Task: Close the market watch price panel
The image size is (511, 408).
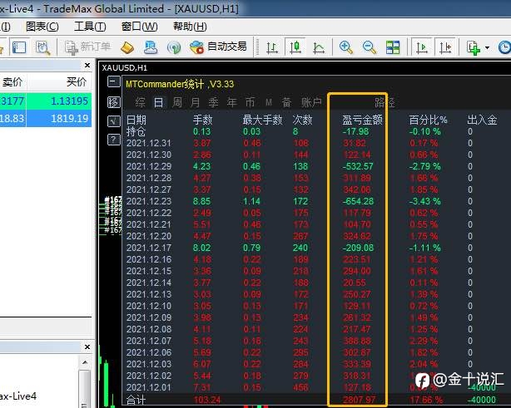Action: tap(87, 66)
